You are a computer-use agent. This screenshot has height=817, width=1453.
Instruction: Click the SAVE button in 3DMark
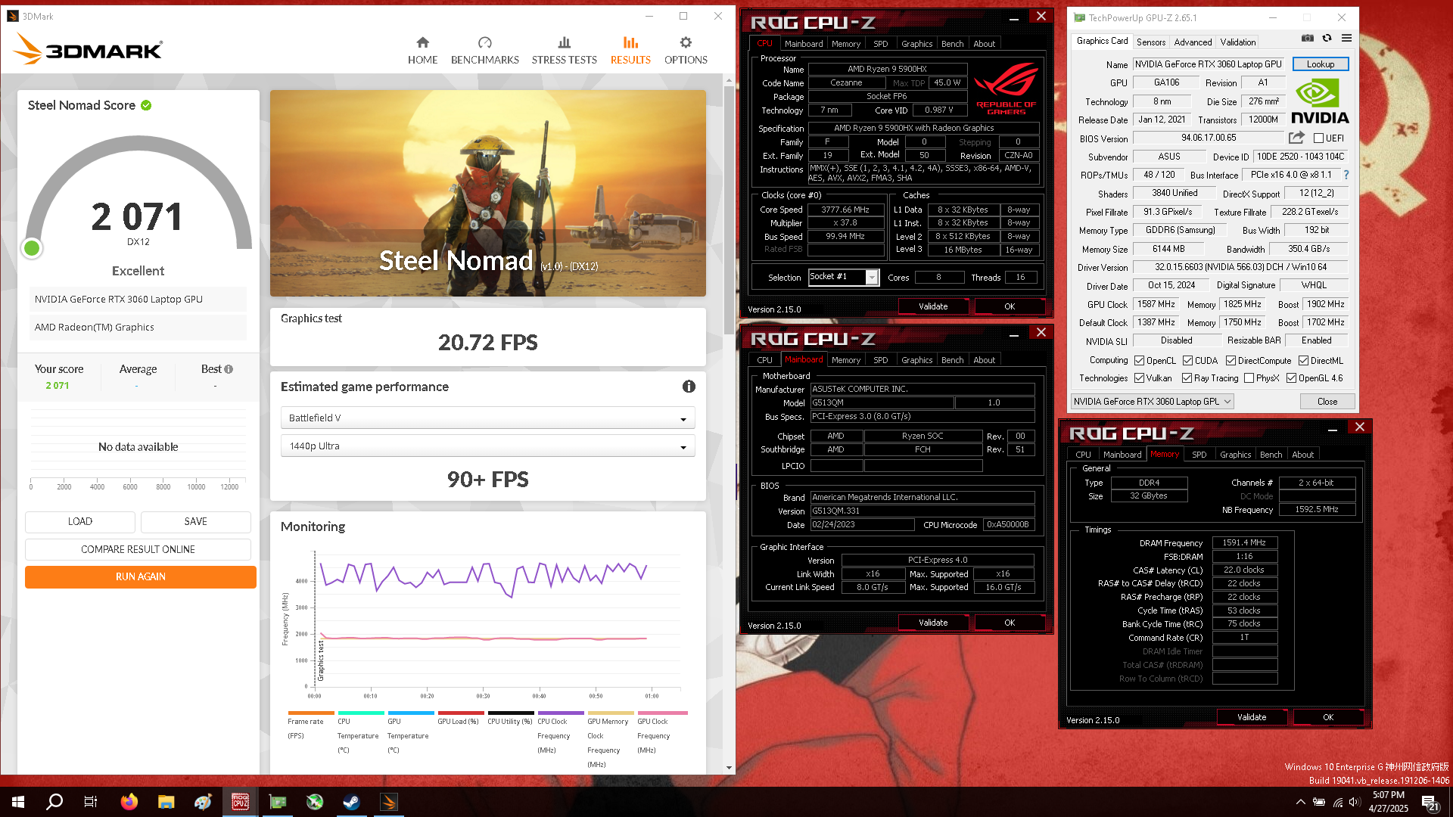click(196, 521)
